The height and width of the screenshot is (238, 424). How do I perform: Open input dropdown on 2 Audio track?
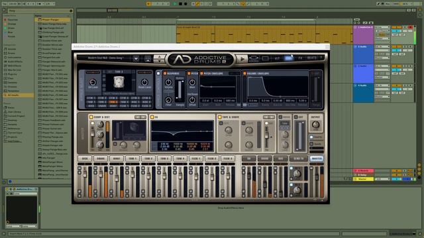(x=382, y=47)
